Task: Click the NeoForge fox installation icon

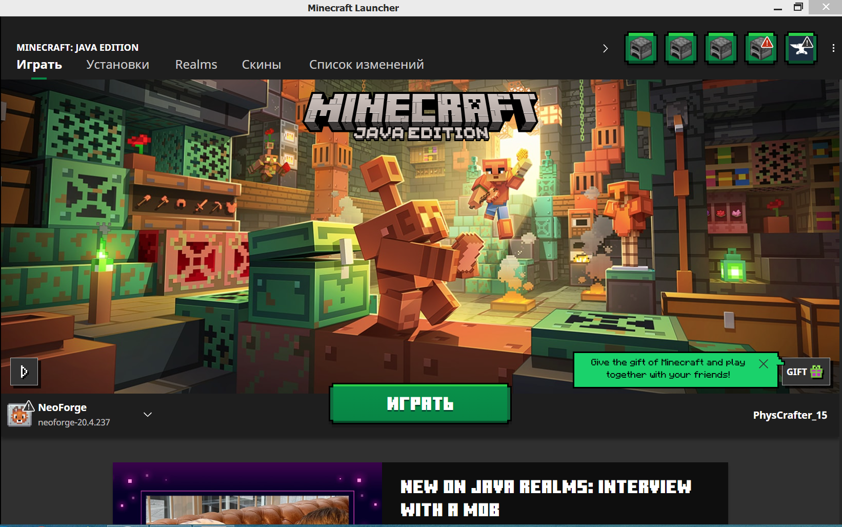Action: click(x=19, y=415)
